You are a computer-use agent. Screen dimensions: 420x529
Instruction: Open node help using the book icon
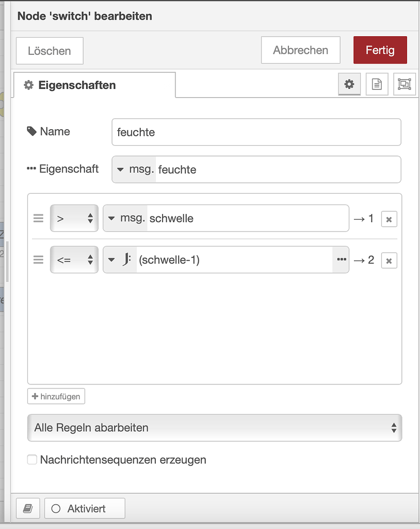[28, 508]
